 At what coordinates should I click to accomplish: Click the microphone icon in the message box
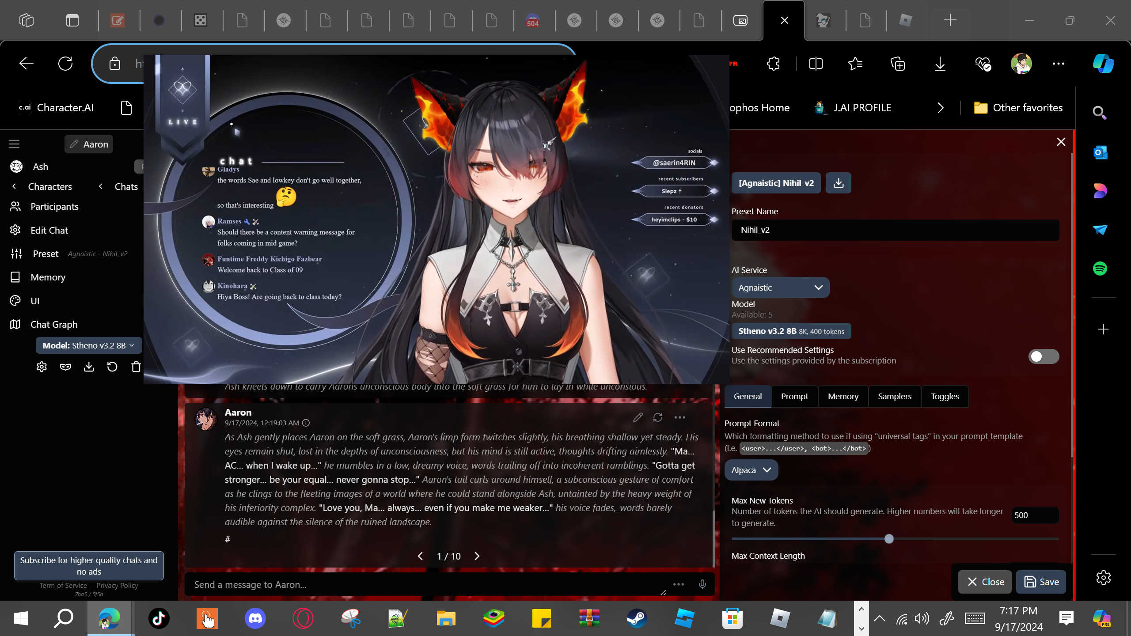pyautogui.click(x=702, y=584)
